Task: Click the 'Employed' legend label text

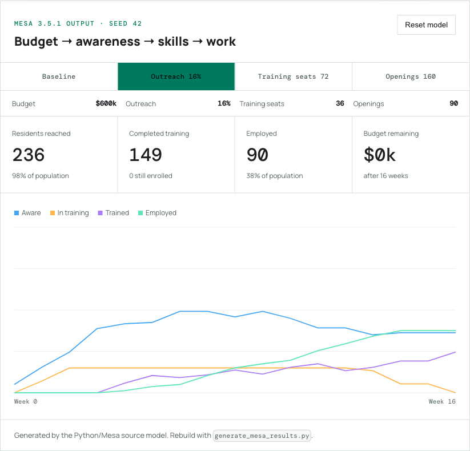Action: (161, 213)
